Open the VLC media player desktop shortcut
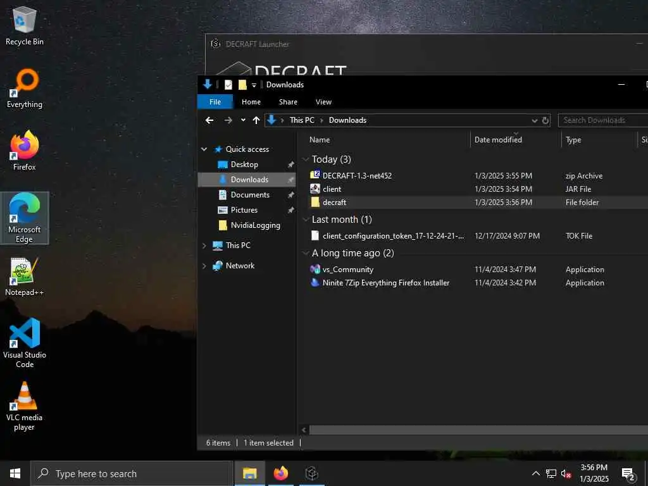The image size is (648, 486). [x=25, y=406]
